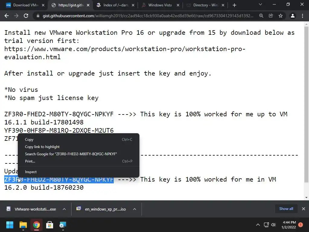Image resolution: width=309 pixels, height=232 pixels.
Task: Close the Download VMware tab
Action: coord(43,5)
